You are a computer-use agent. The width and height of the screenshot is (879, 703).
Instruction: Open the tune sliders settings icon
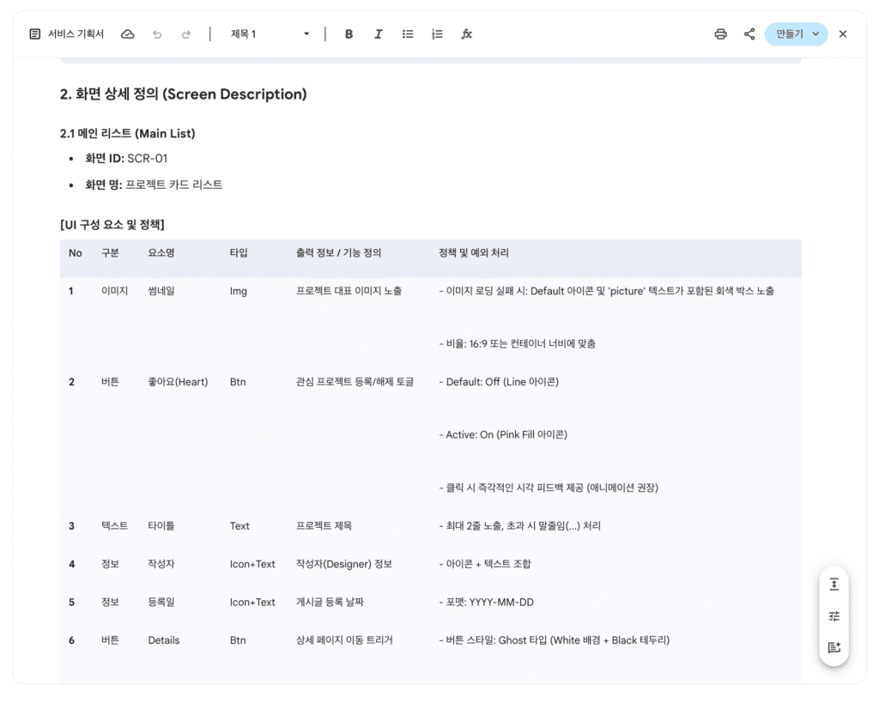(x=834, y=616)
